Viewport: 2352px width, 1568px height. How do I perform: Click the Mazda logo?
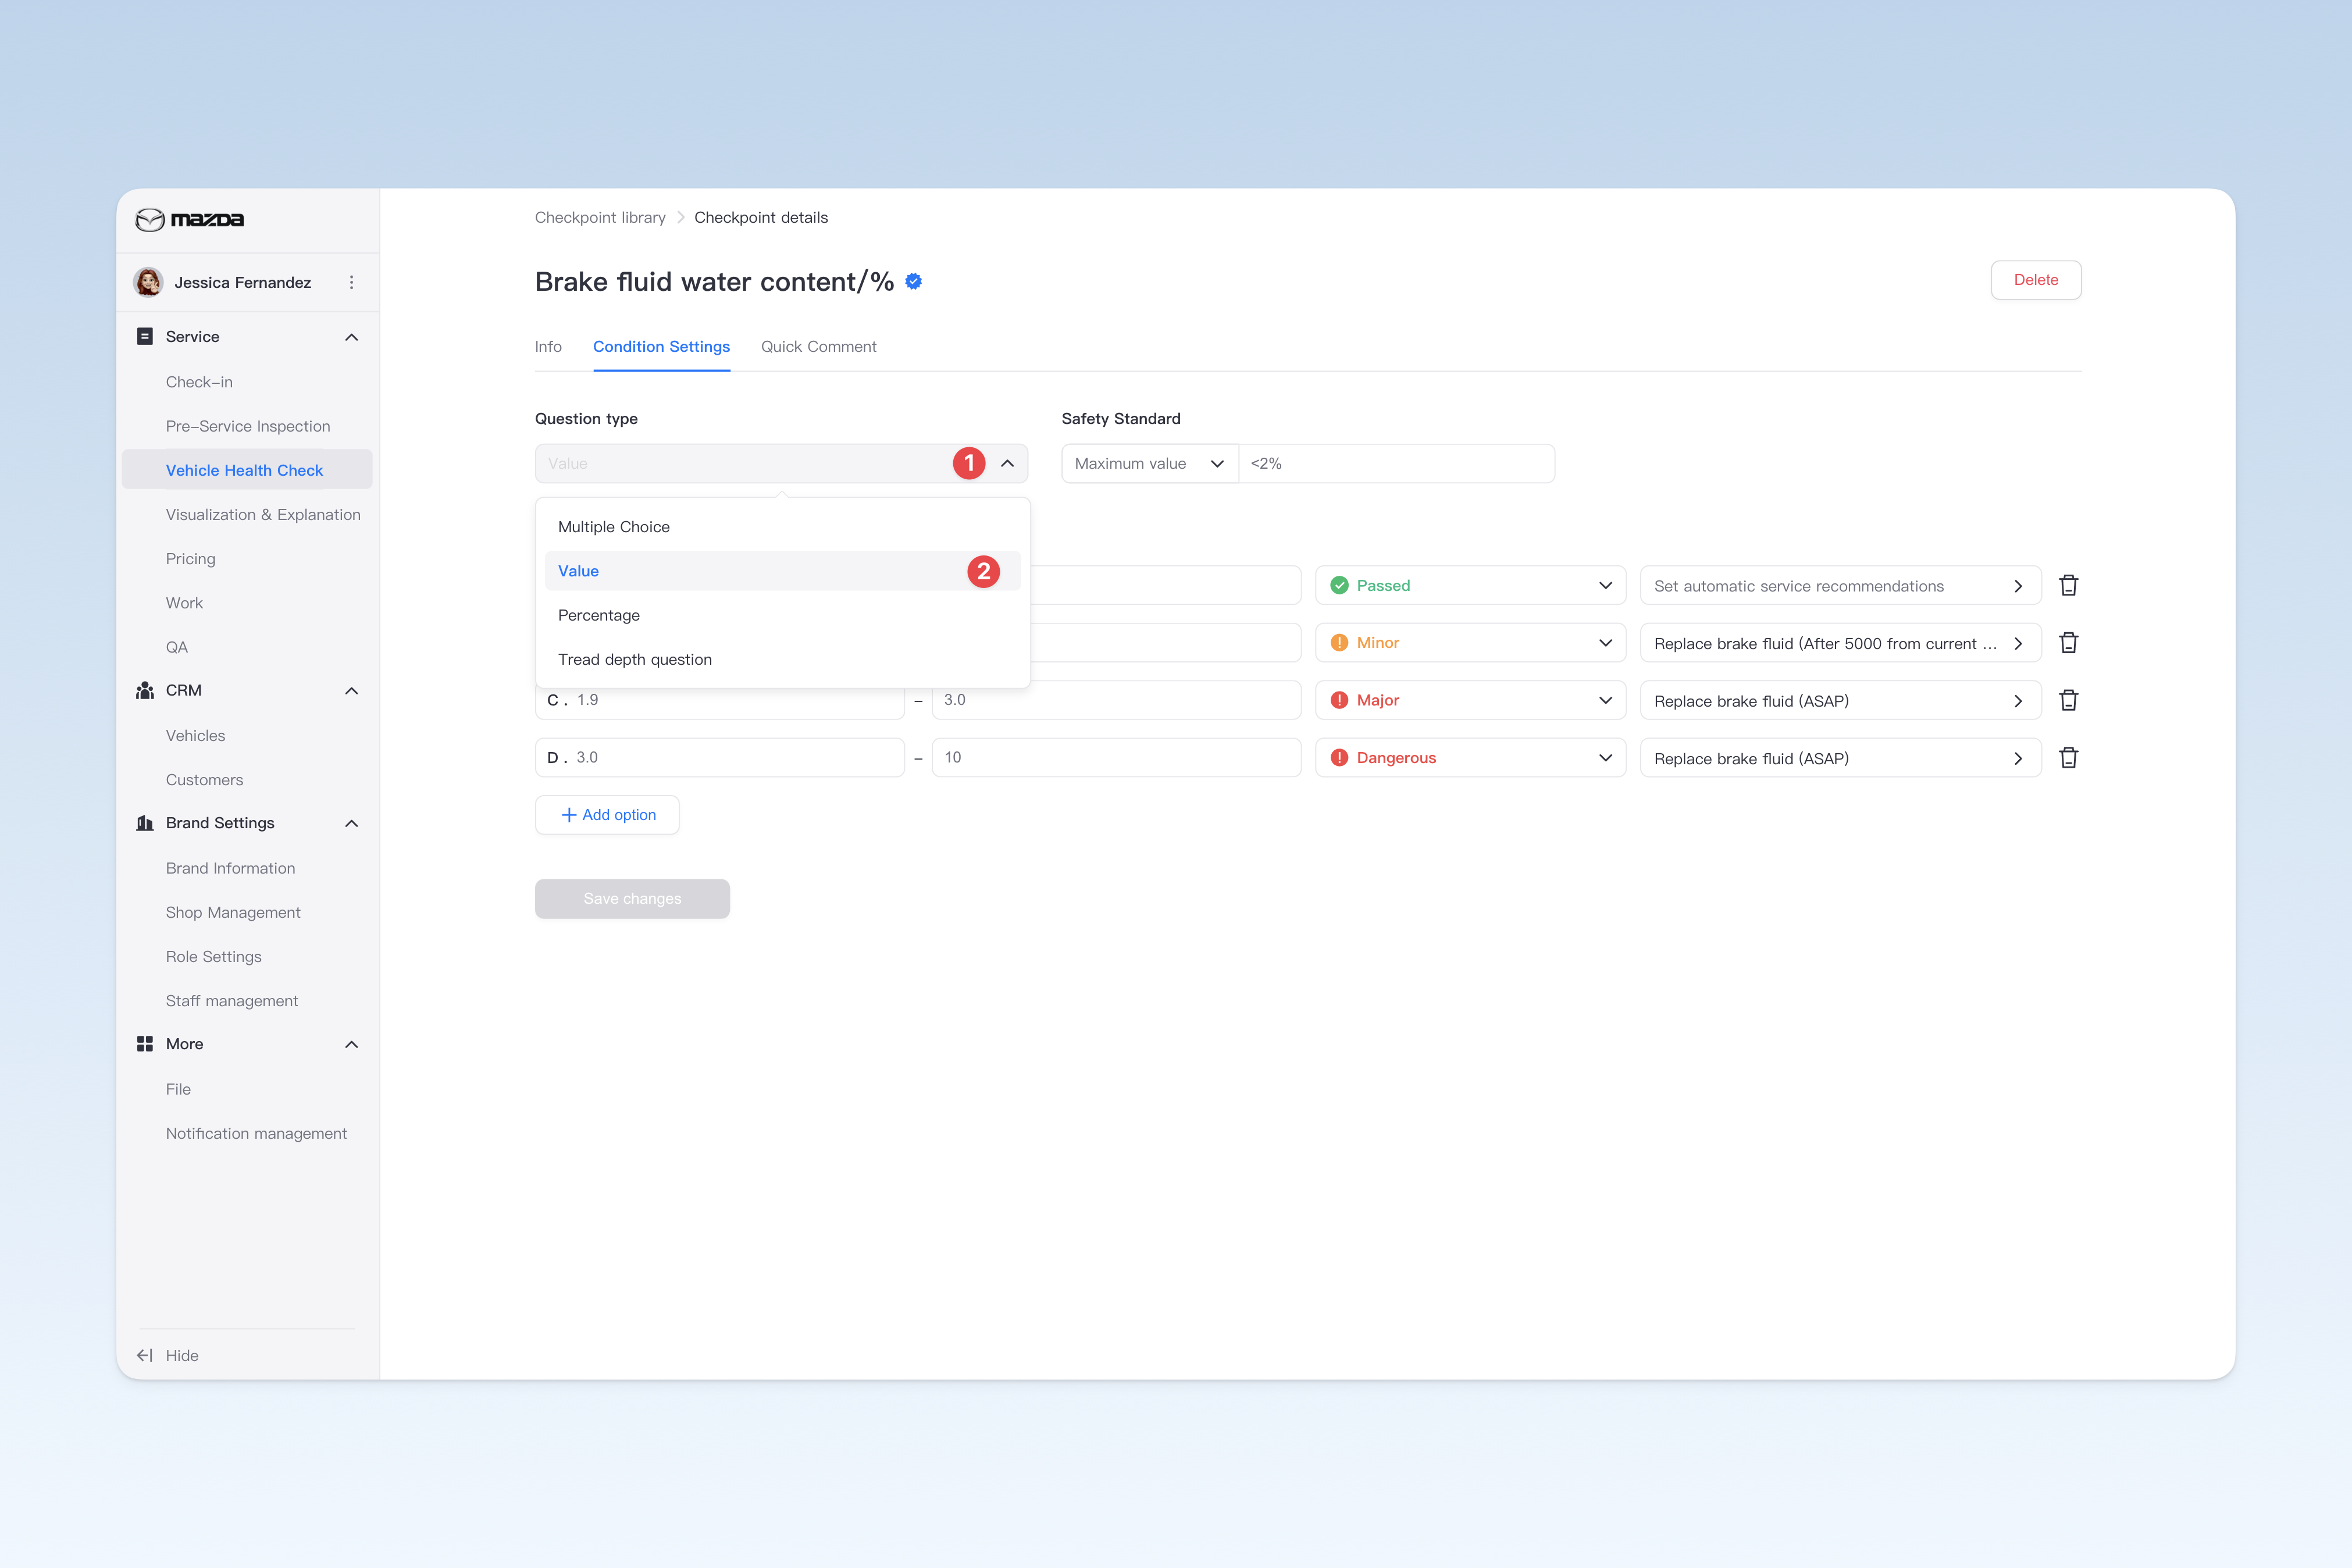(190, 219)
